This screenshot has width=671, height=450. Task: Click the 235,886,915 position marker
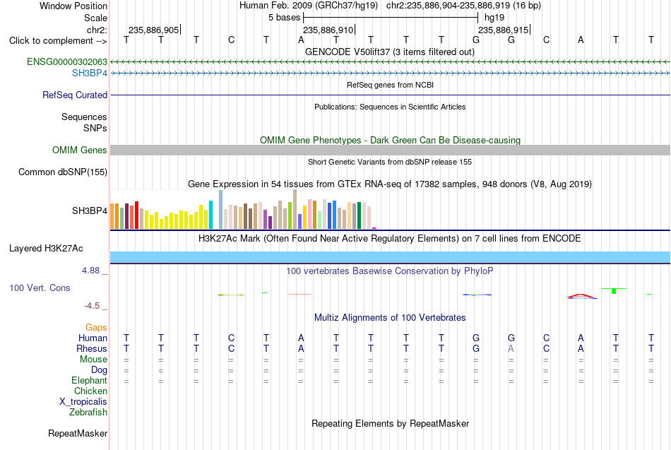(503, 30)
